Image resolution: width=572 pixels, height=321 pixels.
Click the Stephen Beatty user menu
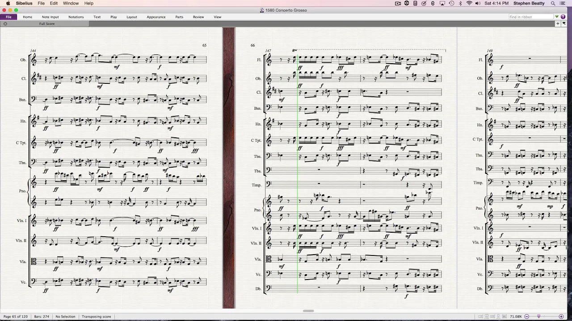(x=529, y=3)
